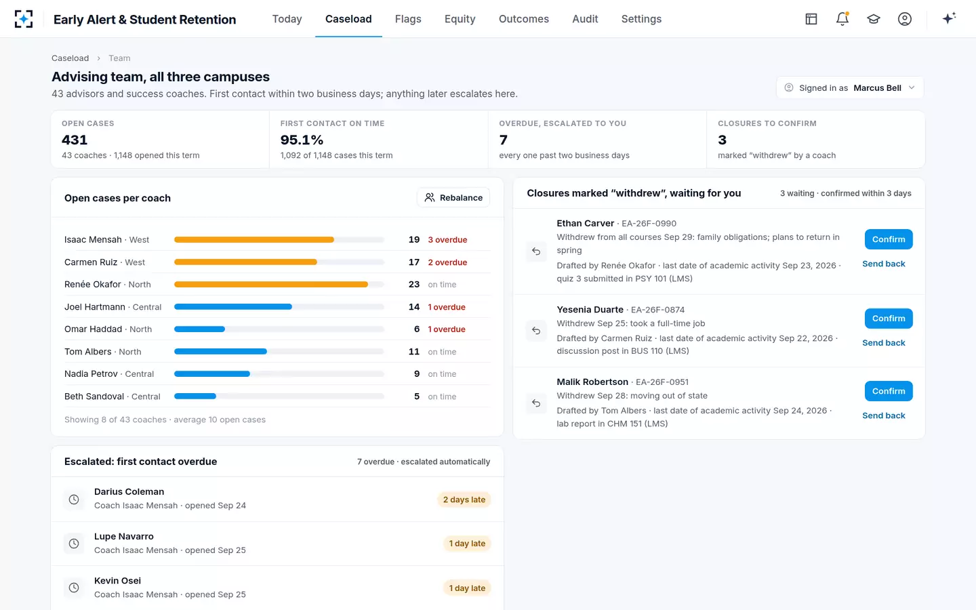Confirm Ethan Carver's withdrawal closure

(x=889, y=239)
